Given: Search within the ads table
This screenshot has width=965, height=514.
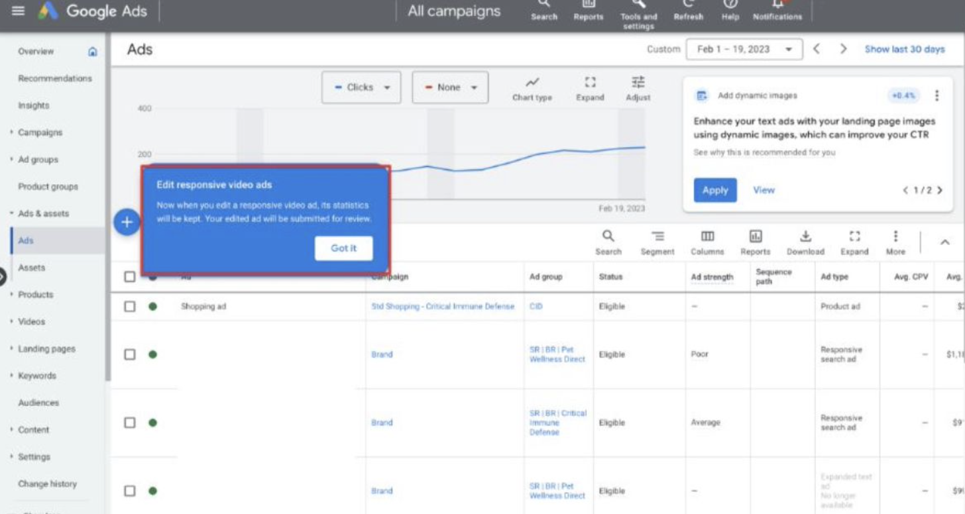Looking at the screenshot, I should (608, 242).
